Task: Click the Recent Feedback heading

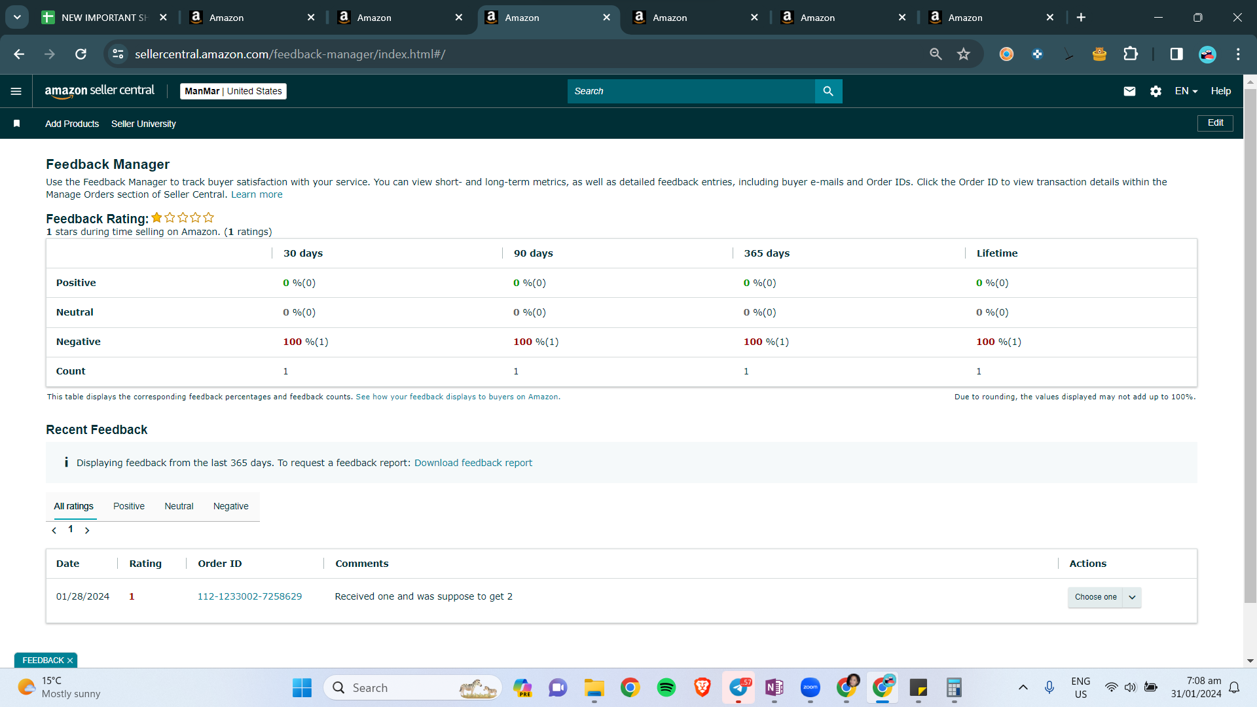Action: pos(97,430)
